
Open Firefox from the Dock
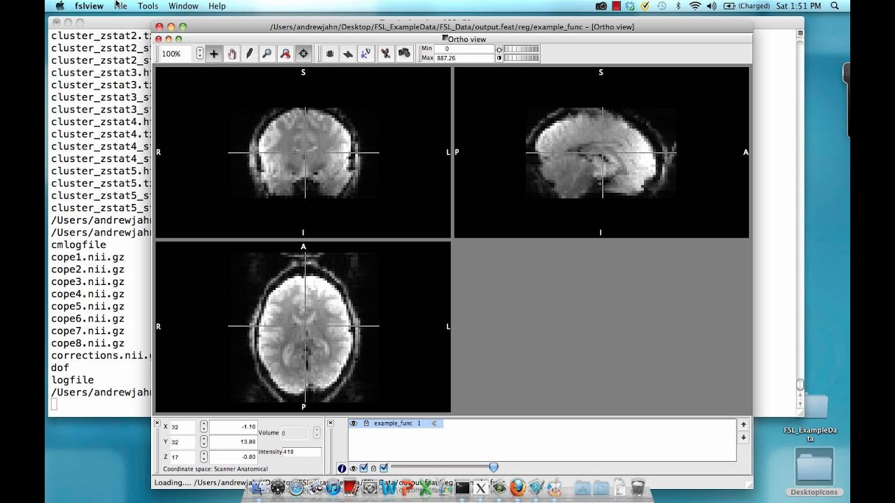[x=517, y=488]
